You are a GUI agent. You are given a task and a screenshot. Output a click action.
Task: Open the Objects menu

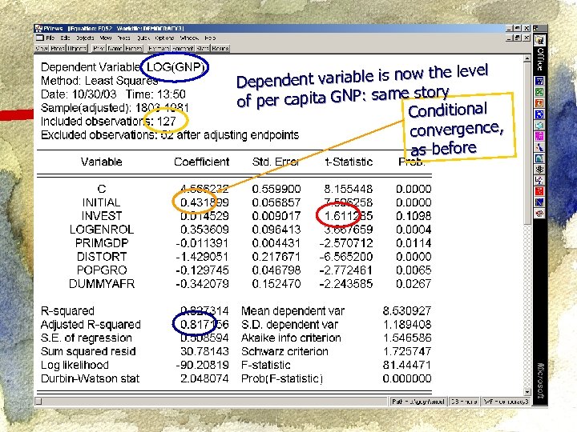click(85, 38)
